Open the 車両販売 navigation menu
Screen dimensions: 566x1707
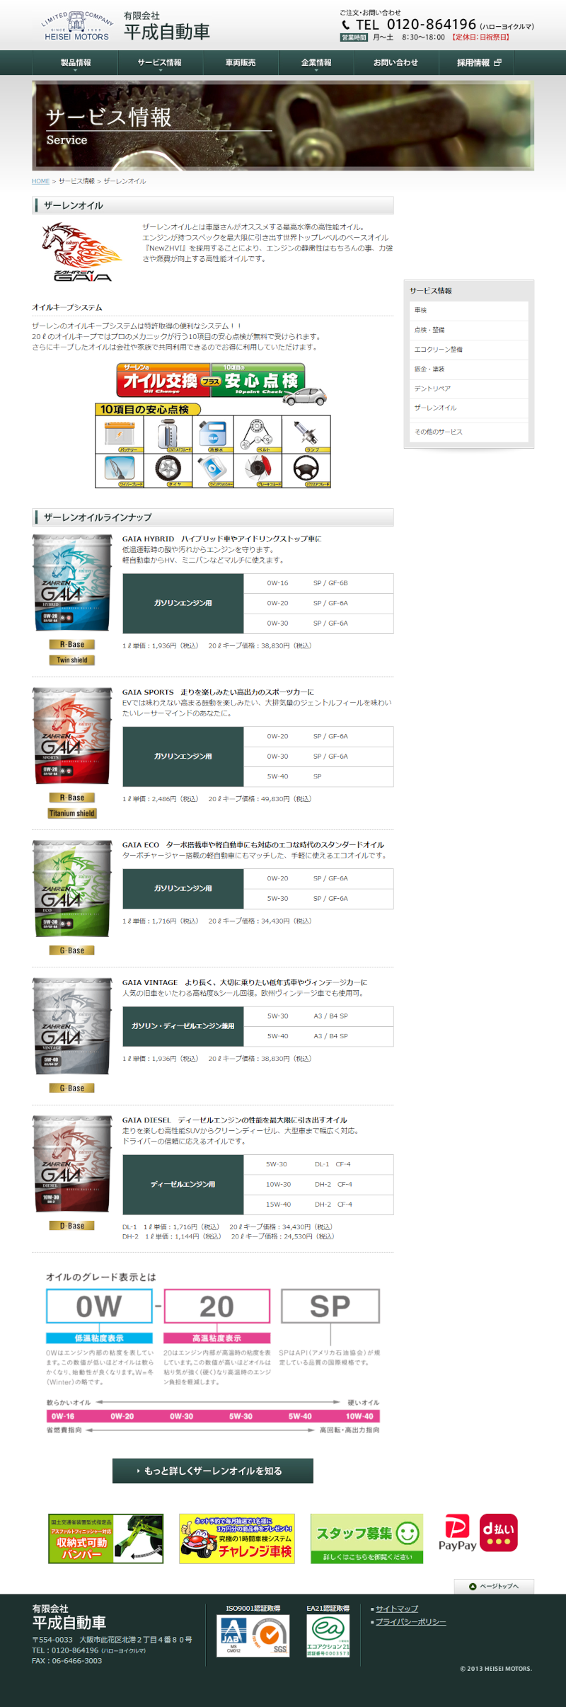(x=241, y=63)
